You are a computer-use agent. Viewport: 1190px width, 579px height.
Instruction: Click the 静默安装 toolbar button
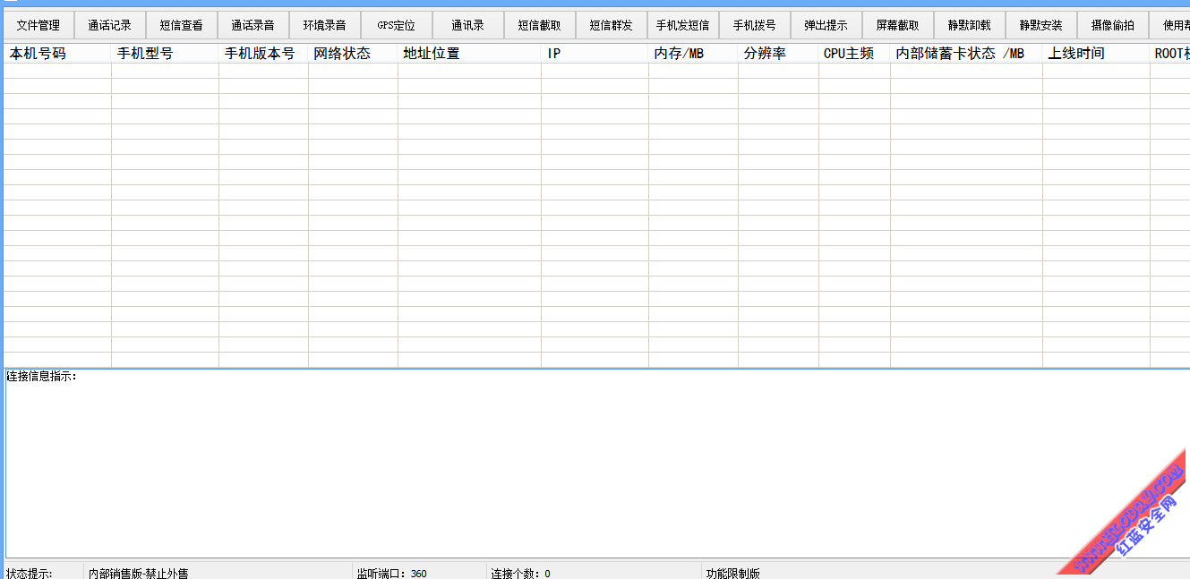[1041, 25]
